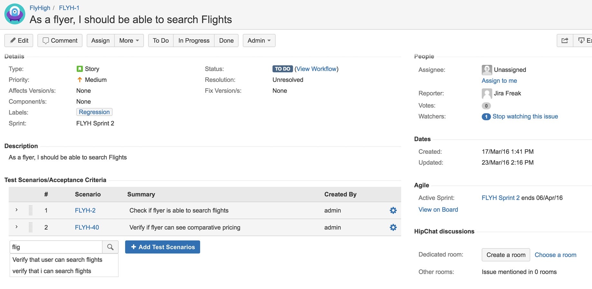
Task: Click the Assign to me link
Action: 499,81
